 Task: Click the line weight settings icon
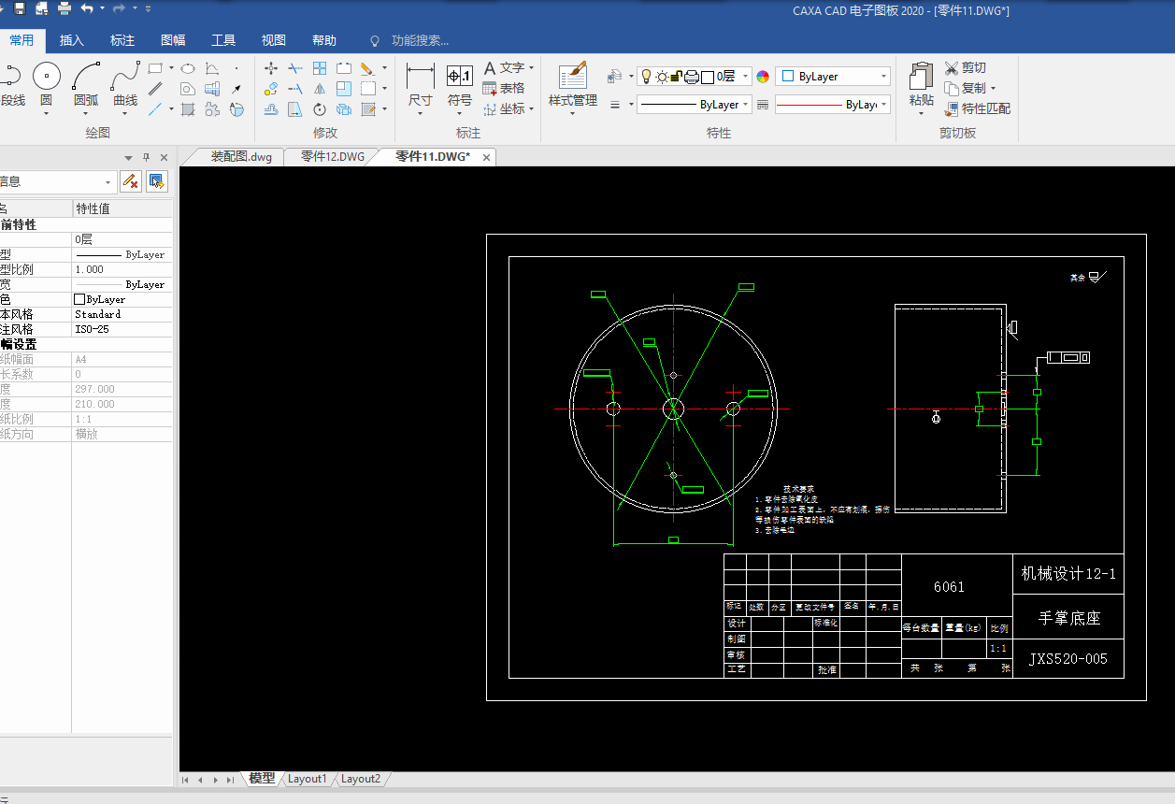(x=616, y=105)
